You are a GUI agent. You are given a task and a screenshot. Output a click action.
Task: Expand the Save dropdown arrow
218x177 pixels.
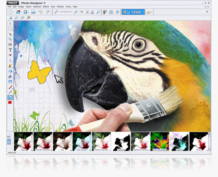(x=28, y=12)
